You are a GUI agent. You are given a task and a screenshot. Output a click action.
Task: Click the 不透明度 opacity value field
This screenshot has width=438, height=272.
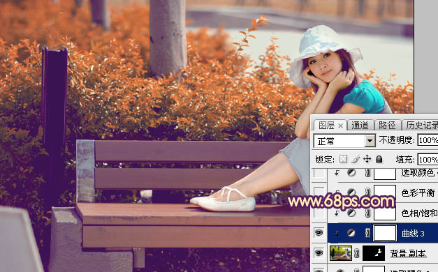[x=428, y=139]
